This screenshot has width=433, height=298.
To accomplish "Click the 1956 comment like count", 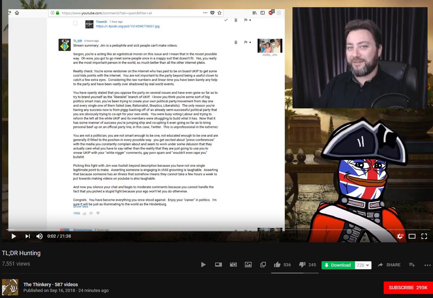I will (x=77, y=213).
